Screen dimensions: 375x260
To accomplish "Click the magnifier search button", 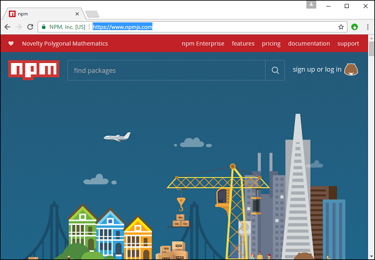I will pos(275,70).
